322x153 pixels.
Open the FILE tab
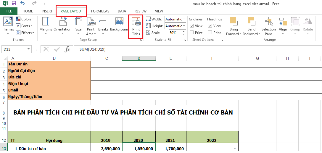[9, 11]
